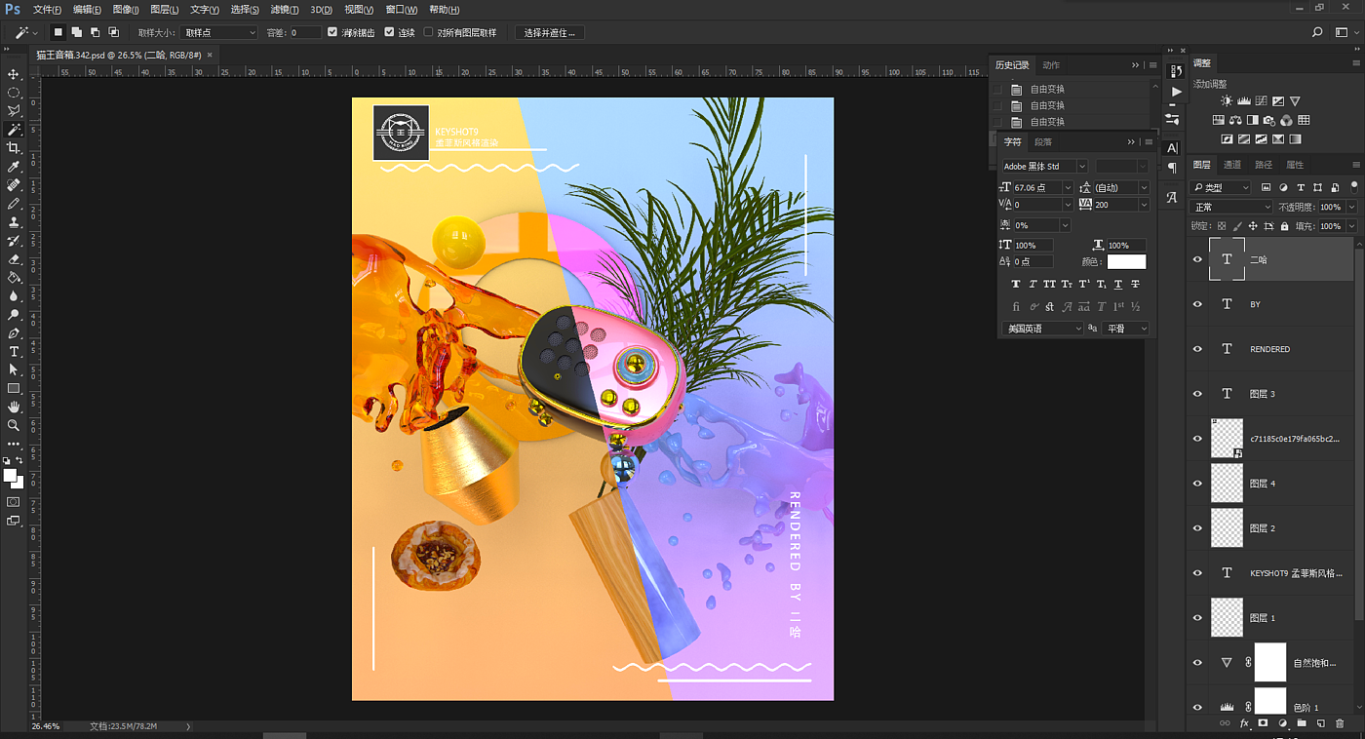Click the Brightness/Contrast adjustment icon
Screen dimensions: 1365x739
(1226, 101)
